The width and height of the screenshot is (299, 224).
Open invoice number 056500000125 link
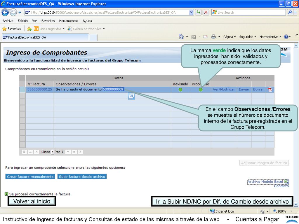[x=40, y=89]
